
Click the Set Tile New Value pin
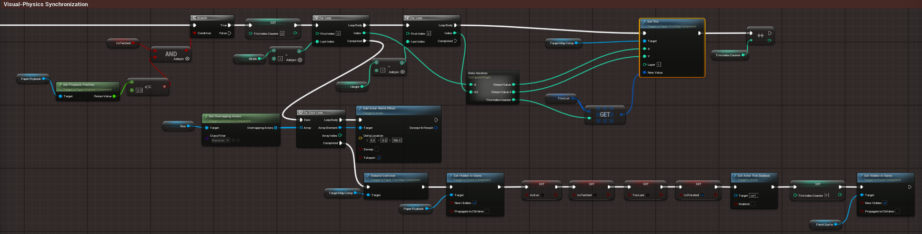[x=644, y=73]
